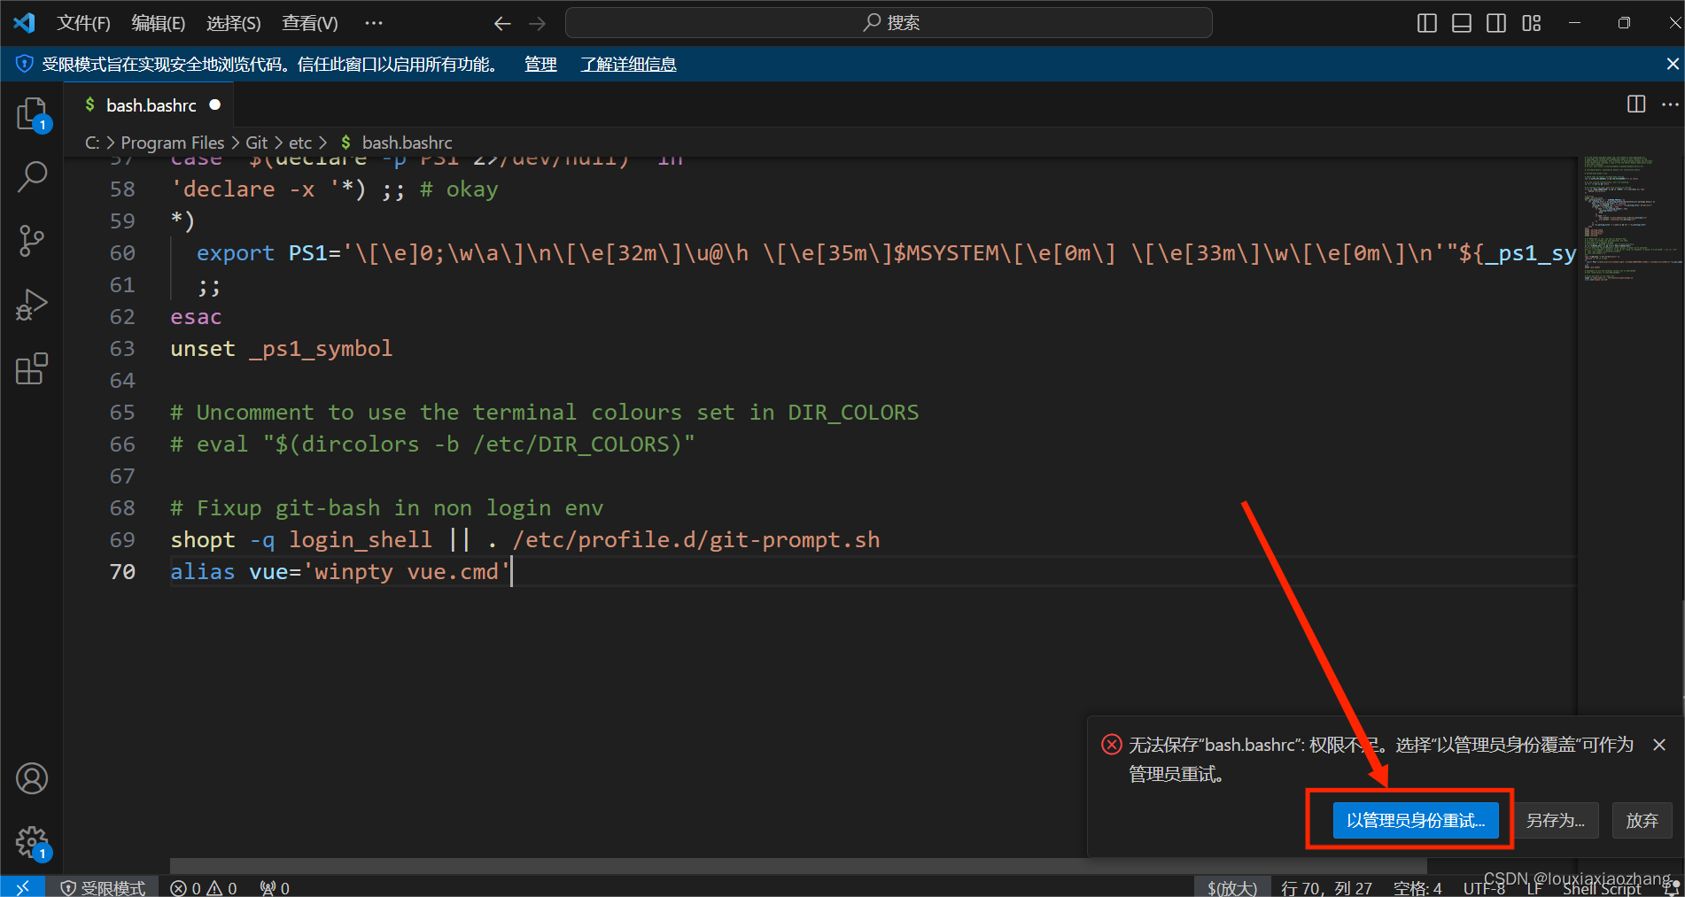Select the bash.bashrc editor tab

149,105
